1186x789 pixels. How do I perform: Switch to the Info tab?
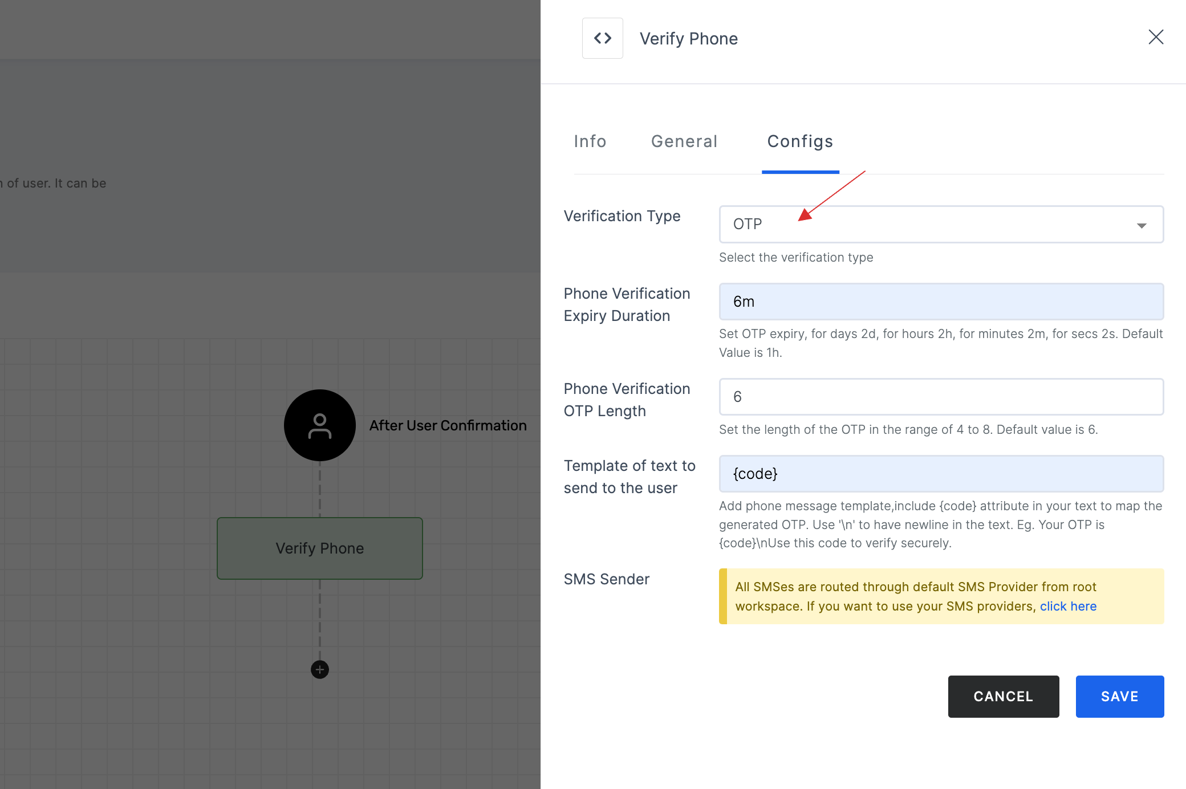point(590,141)
